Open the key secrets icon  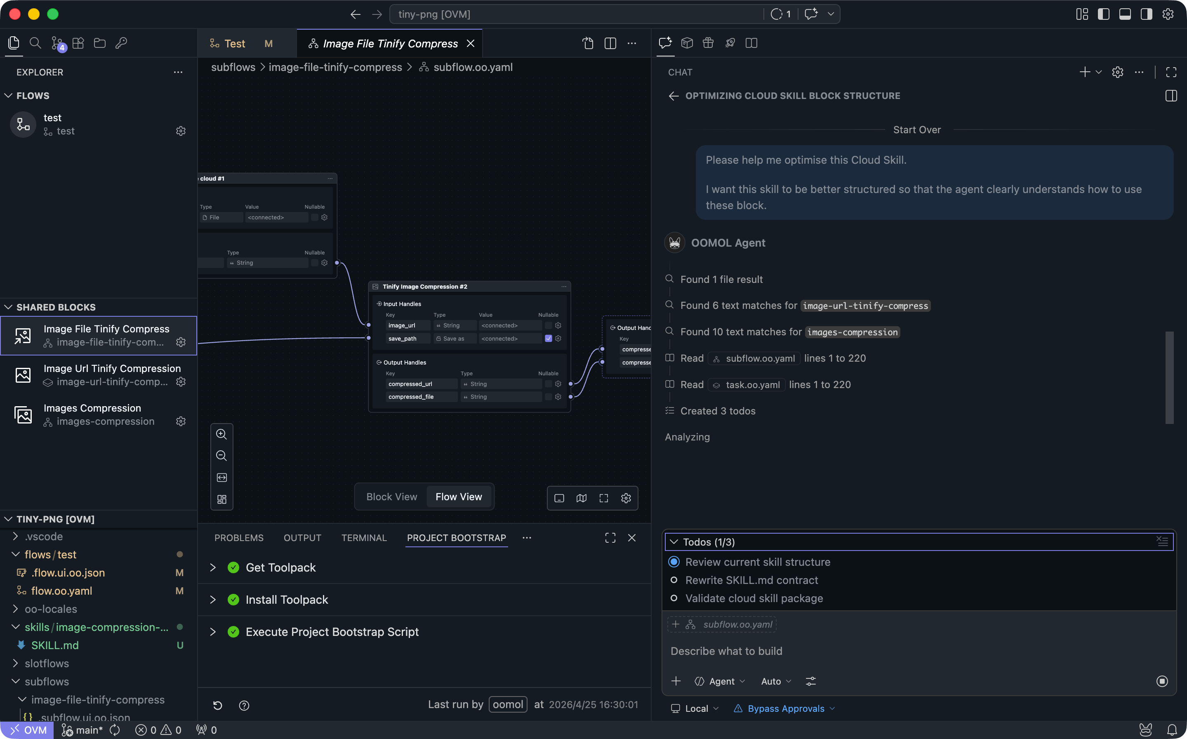121,43
